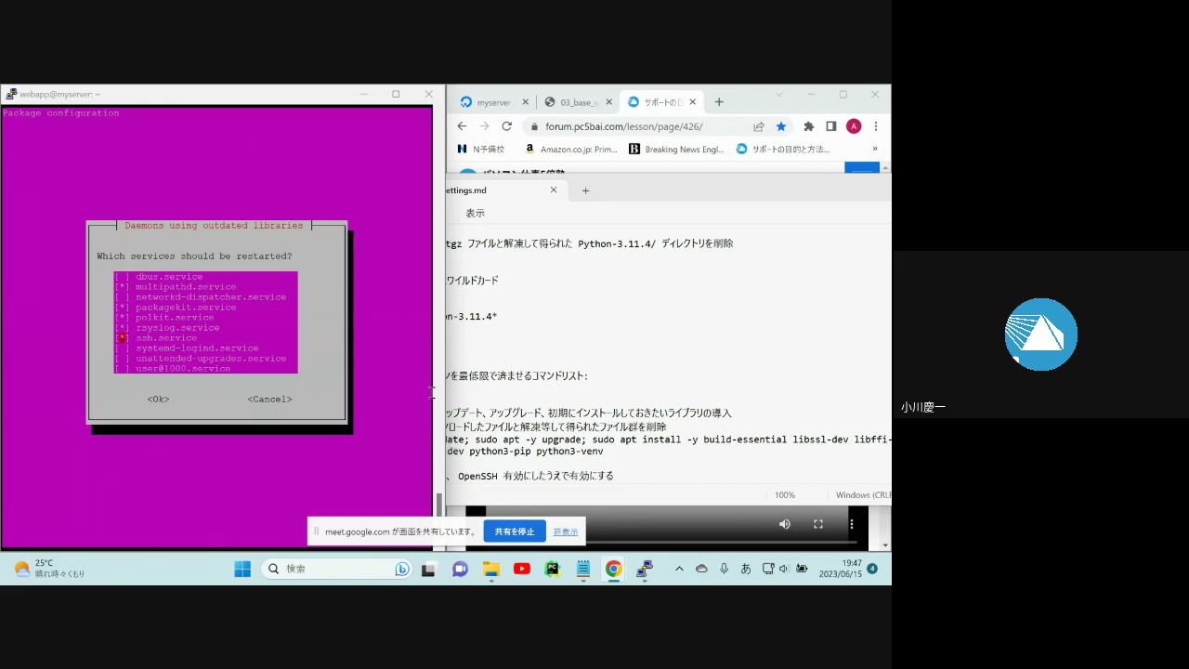Screen dimensions: 1189x669
Task: Toggle the unattended-upgrades.service checkbox
Action: (122, 359)
